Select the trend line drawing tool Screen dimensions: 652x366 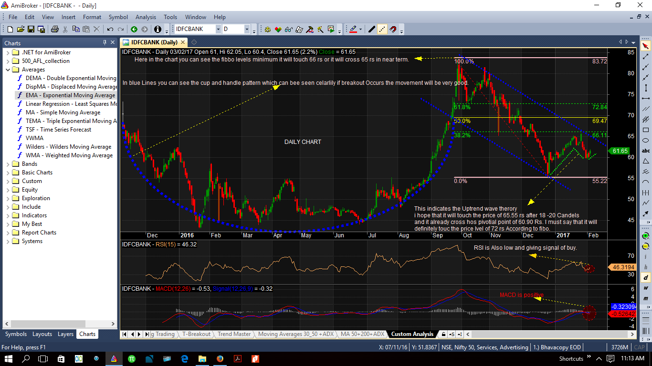coord(646,57)
